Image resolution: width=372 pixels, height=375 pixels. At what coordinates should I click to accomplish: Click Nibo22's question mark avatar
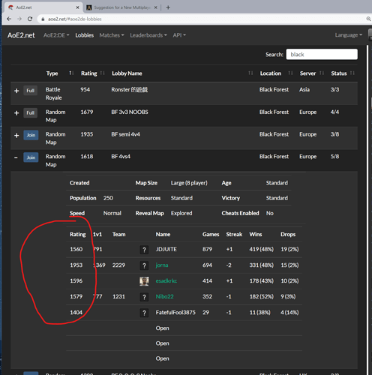[144, 297]
